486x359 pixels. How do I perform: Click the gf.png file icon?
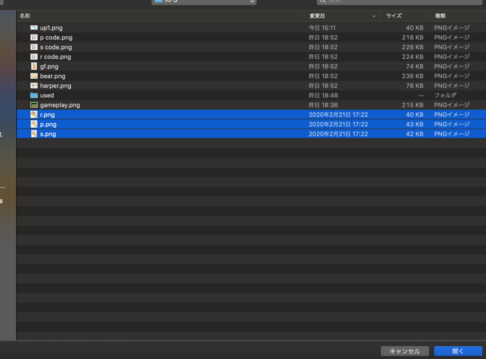point(34,66)
